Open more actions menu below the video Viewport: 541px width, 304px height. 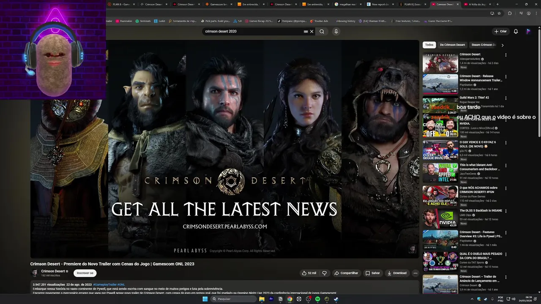(415, 273)
